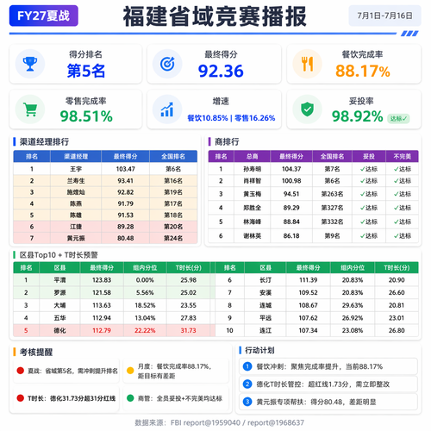
Task: Click the 罗源 district name
Action: pyautogui.click(x=59, y=292)
